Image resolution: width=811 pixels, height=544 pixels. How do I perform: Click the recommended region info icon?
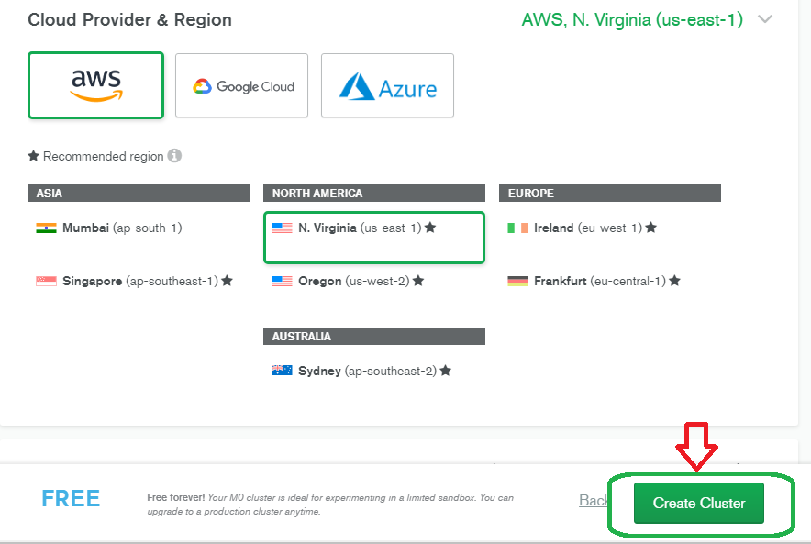point(174,156)
